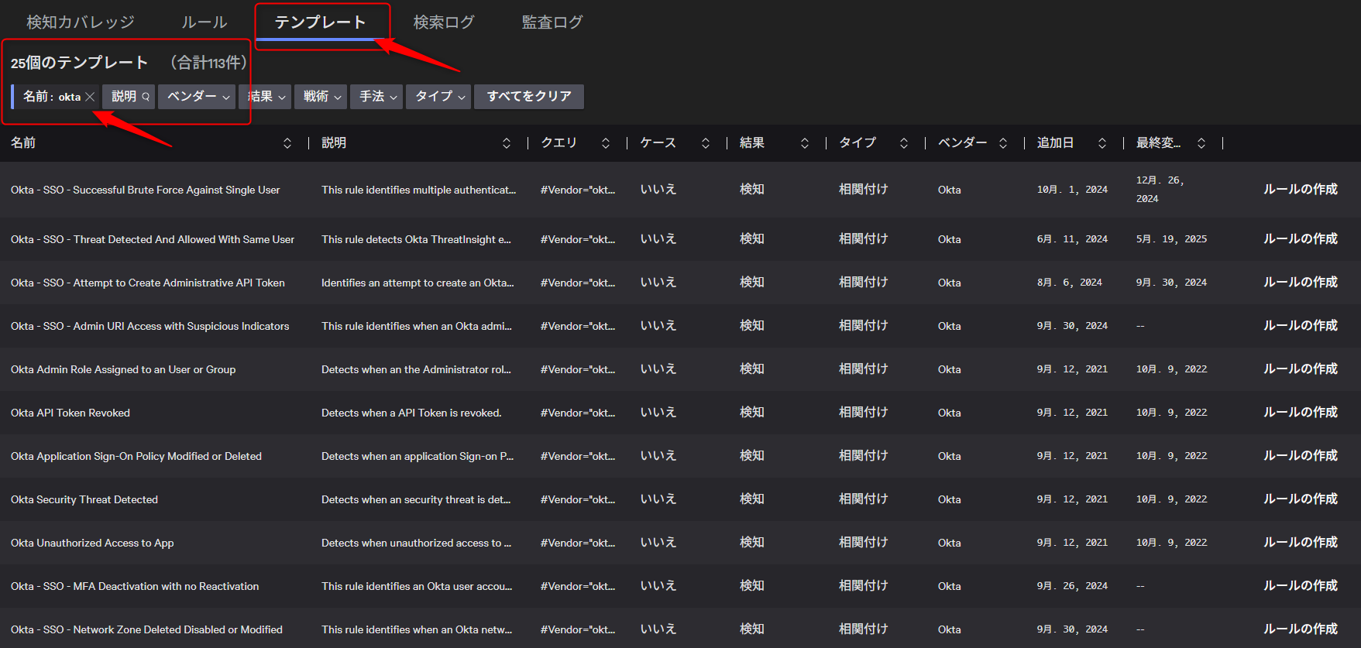Open the 監査ログ tab
The image size is (1361, 648).
click(x=552, y=22)
